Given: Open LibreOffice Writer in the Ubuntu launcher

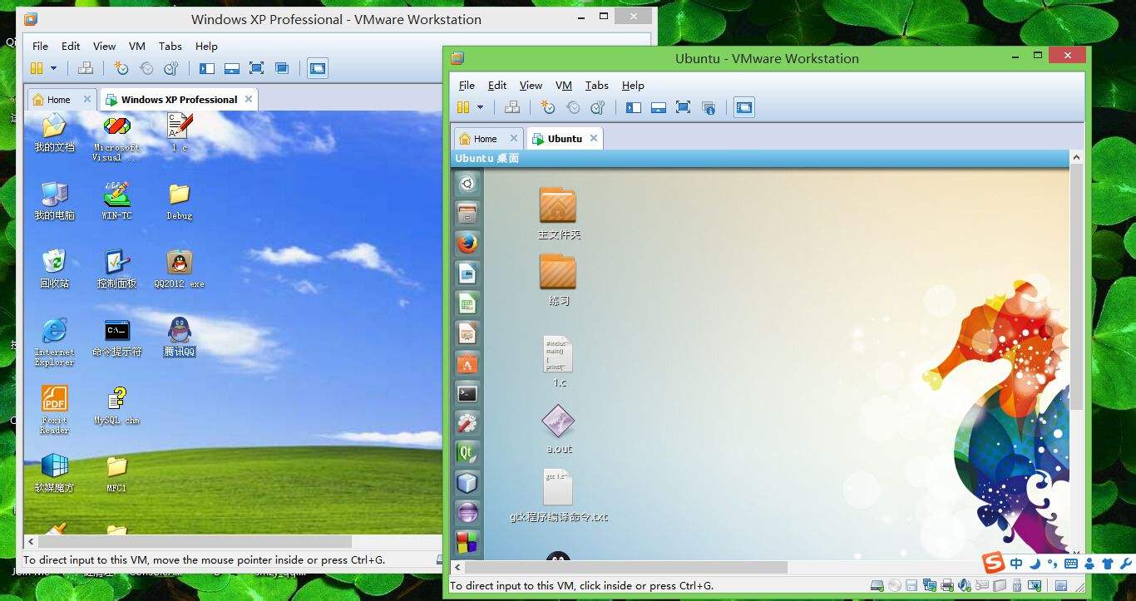Looking at the screenshot, I should click(467, 273).
